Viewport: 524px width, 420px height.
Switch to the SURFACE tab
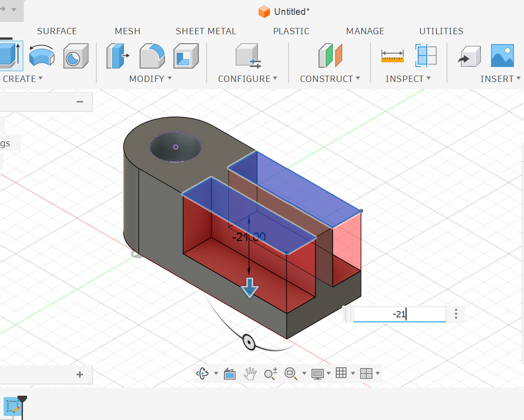57,31
